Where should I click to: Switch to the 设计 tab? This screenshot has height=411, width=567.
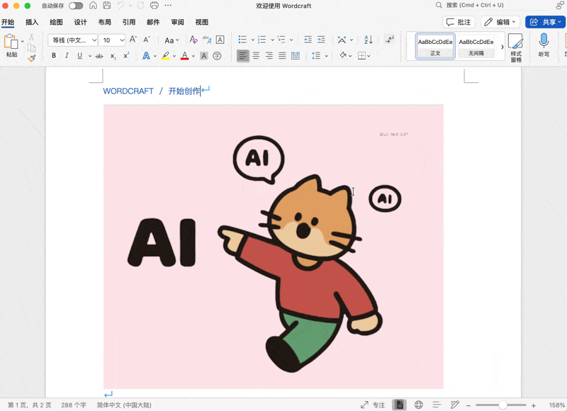(80, 22)
